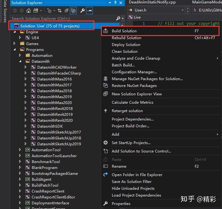Screen dimensions: 222x209
Task: Click the Home icon in Solution Explorer toolbar
Action: [29, 11]
